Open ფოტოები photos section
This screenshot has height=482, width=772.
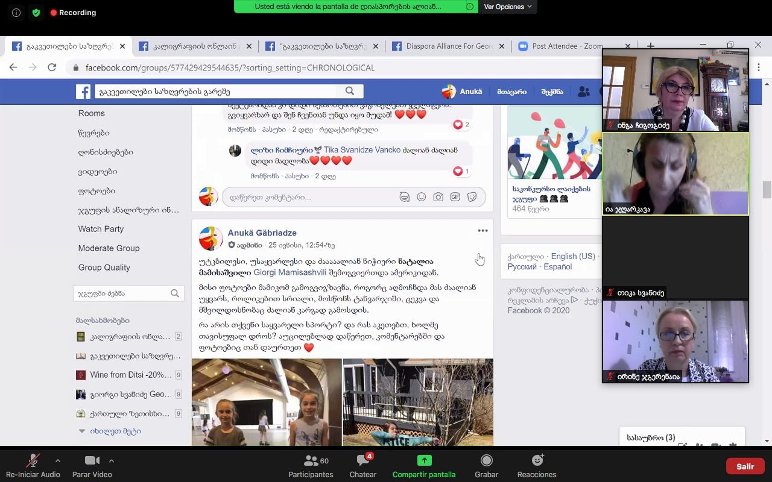(x=96, y=191)
